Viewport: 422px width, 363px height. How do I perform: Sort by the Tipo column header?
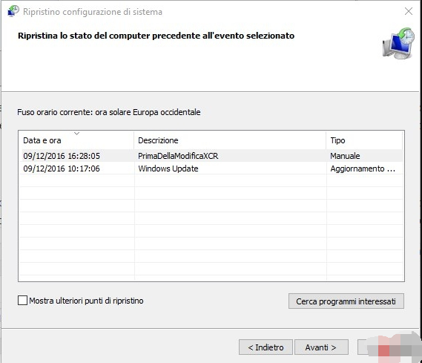click(364, 140)
